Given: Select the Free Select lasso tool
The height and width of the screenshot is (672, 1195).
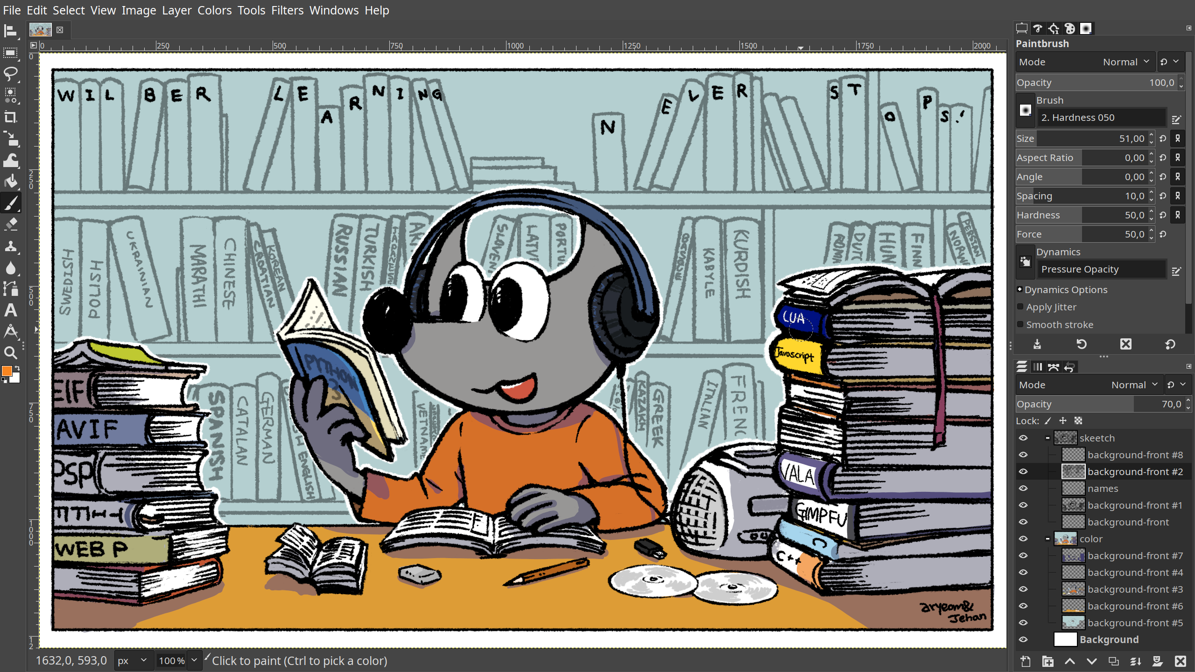Looking at the screenshot, I should click(x=10, y=74).
